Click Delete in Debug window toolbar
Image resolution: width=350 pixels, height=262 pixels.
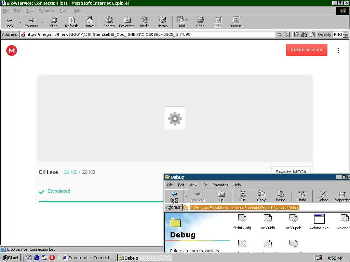click(x=323, y=196)
